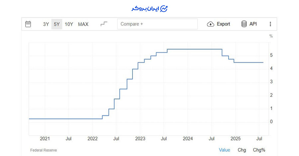Click the Iran Broker logo

(149, 9)
